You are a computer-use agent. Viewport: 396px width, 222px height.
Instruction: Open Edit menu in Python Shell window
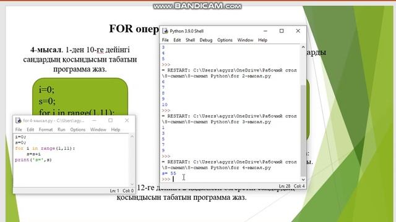(x=177, y=40)
